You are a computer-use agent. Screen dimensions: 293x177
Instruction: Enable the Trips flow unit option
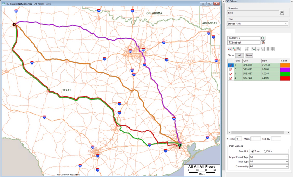point(265,151)
